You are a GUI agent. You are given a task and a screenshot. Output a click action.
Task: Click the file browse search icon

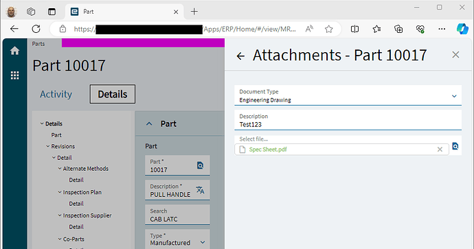[x=455, y=146]
